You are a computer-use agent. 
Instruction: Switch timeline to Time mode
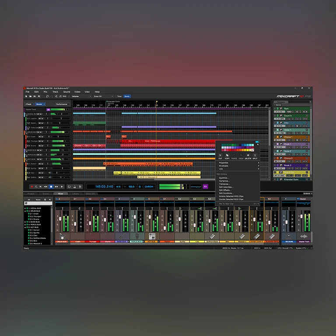tap(119, 96)
